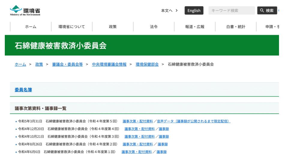
Task: Open 議事録 for 令和4年8月26日 meeting
Action: point(163,144)
